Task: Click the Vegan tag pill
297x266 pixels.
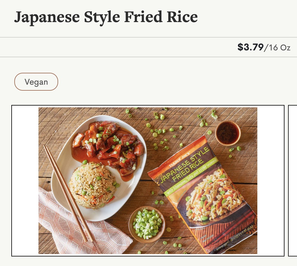Action: (36, 82)
